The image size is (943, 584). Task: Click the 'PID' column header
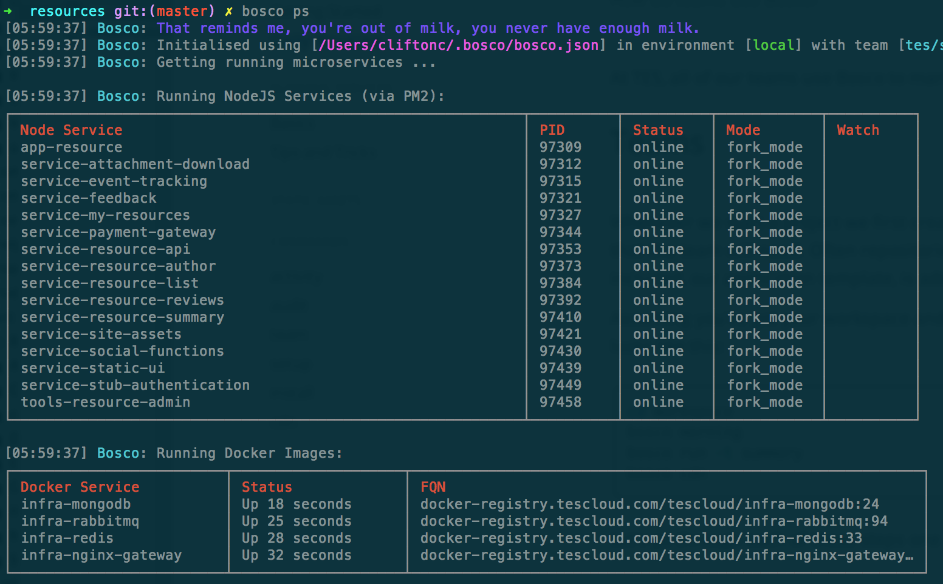(x=552, y=131)
